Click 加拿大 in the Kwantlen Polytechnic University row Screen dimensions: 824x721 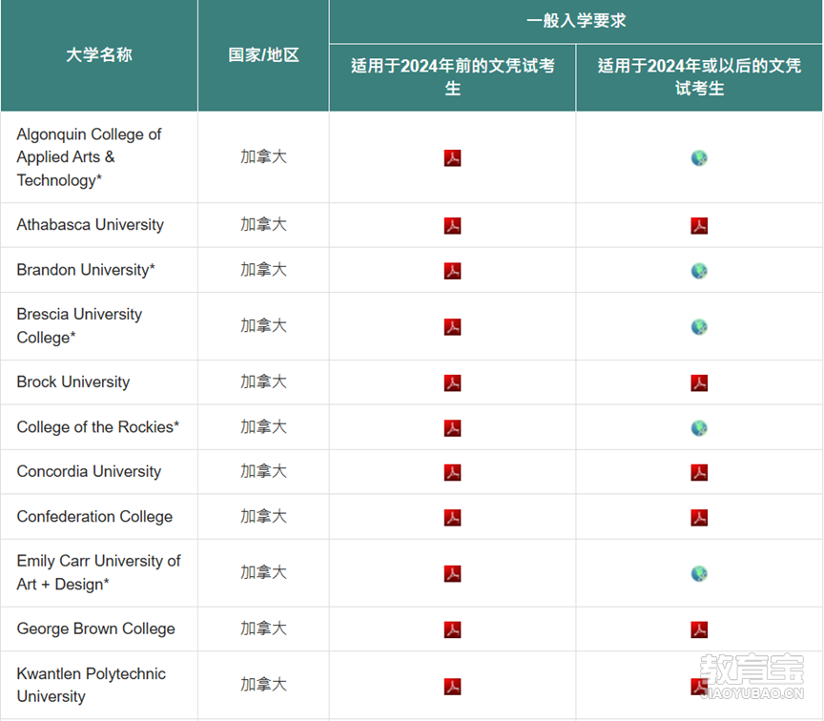coord(263,685)
